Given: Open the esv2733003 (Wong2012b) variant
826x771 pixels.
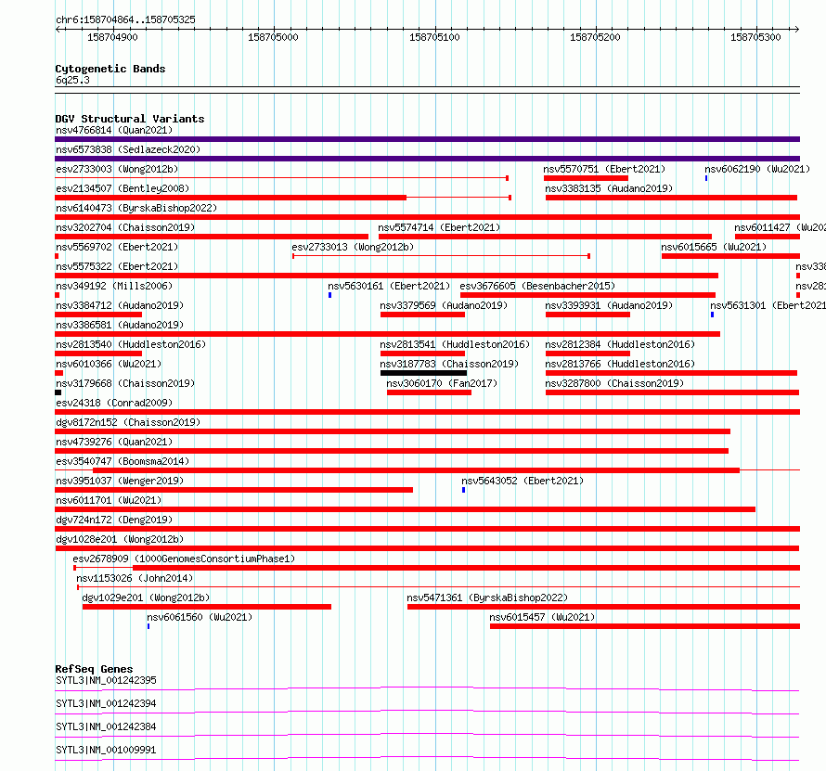Looking at the screenshot, I should coord(282,178).
